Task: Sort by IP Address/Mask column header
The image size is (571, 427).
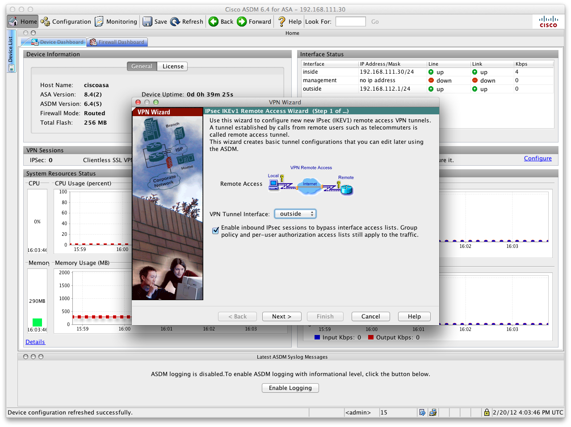Action: (x=393, y=64)
